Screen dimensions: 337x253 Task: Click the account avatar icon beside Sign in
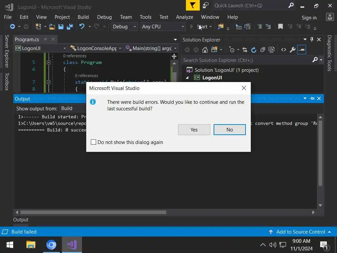pyautogui.click(x=330, y=17)
